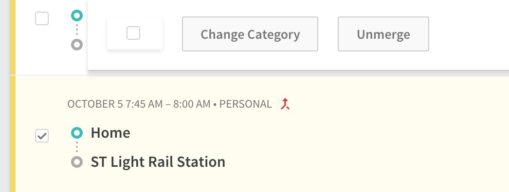Viewport: 509px width, 192px height.
Task: Click the yellow category stripe beside the Home trip
Action: click(x=13, y=133)
